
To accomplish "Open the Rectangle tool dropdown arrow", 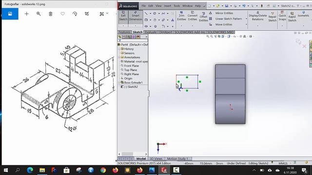I will click(150, 20).
